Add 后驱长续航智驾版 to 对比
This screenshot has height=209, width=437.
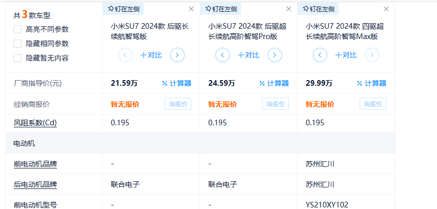click(151, 55)
